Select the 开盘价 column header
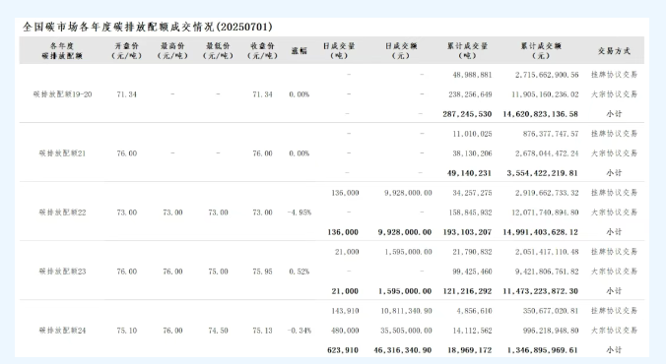The width and height of the screenshot is (666, 364). click(x=126, y=50)
